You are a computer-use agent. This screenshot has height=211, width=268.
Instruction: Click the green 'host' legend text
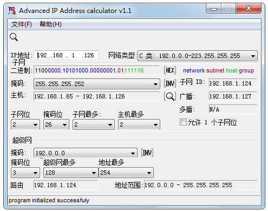(231, 70)
